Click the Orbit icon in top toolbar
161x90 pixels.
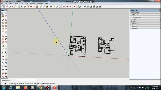pos(51,7)
